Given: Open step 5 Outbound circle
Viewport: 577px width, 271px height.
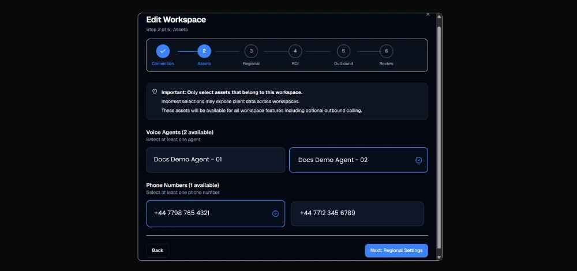Looking at the screenshot, I should (343, 51).
